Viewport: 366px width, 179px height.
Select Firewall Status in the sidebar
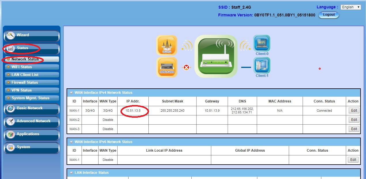click(x=24, y=82)
